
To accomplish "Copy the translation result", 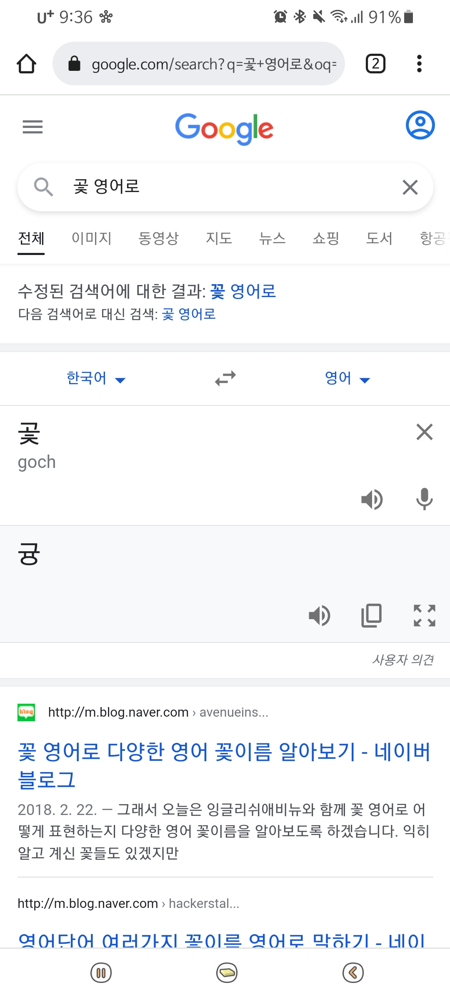I will click(371, 615).
